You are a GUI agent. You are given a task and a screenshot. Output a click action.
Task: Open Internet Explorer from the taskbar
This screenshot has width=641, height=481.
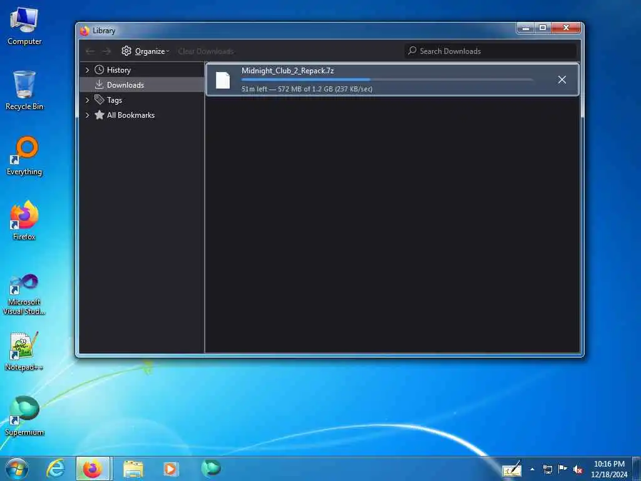point(56,468)
